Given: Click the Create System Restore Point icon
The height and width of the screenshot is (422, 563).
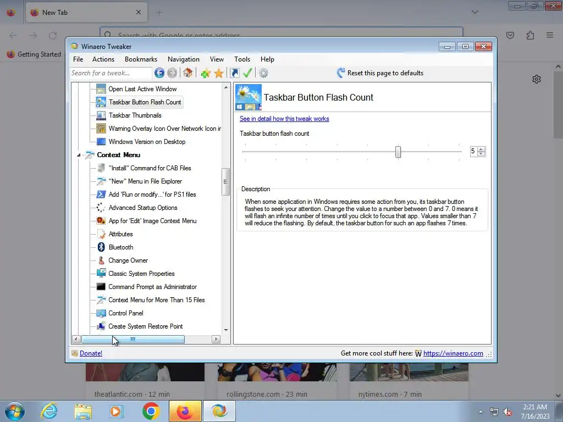Looking at the screenshot, I should pyautogui.click(x=101, y=326).
